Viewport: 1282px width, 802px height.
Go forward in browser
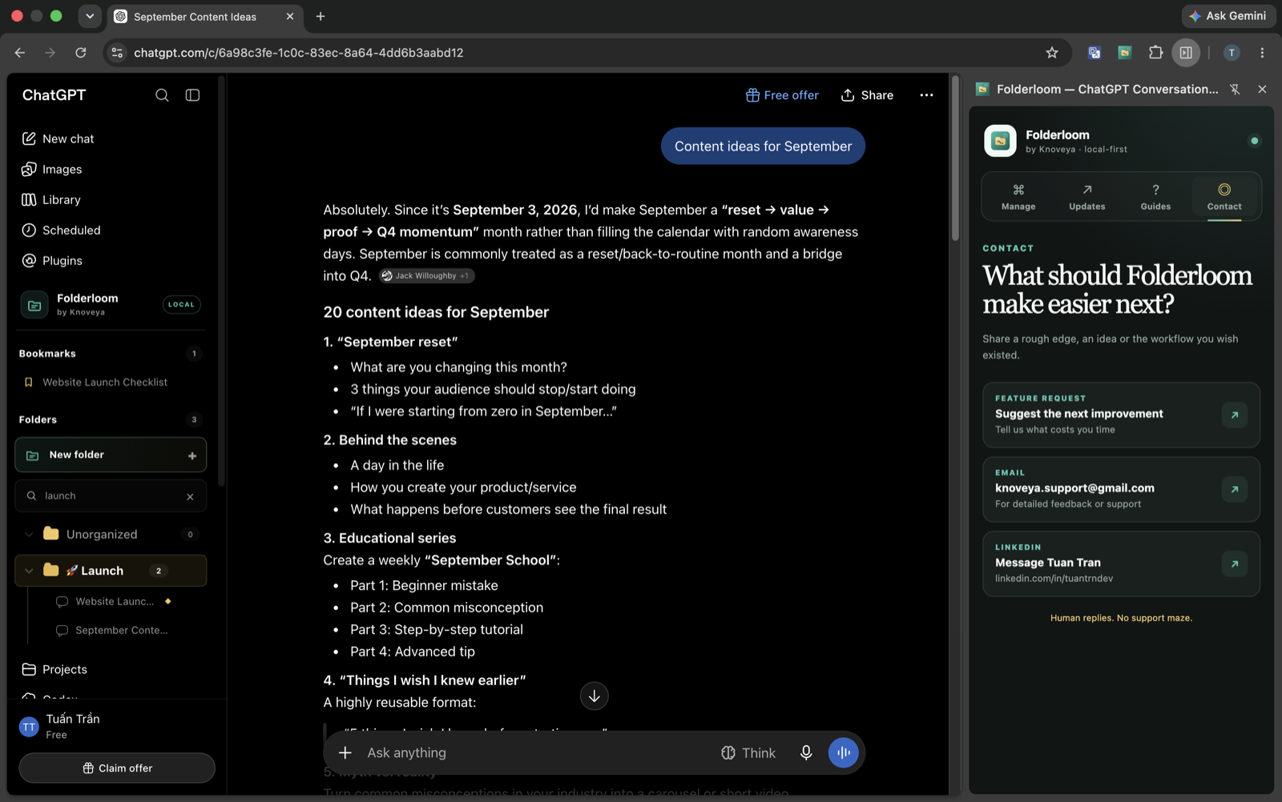pyautogui.click(x=50, y=53)
